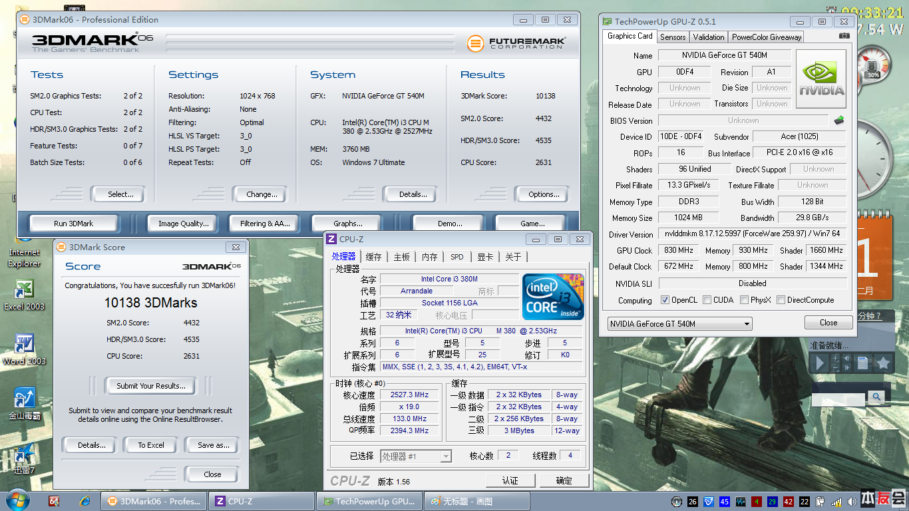This screenshot has height=511, width=909.
Task: Switch to the SPD tab in CPU-Z
Action: point(457,257)
